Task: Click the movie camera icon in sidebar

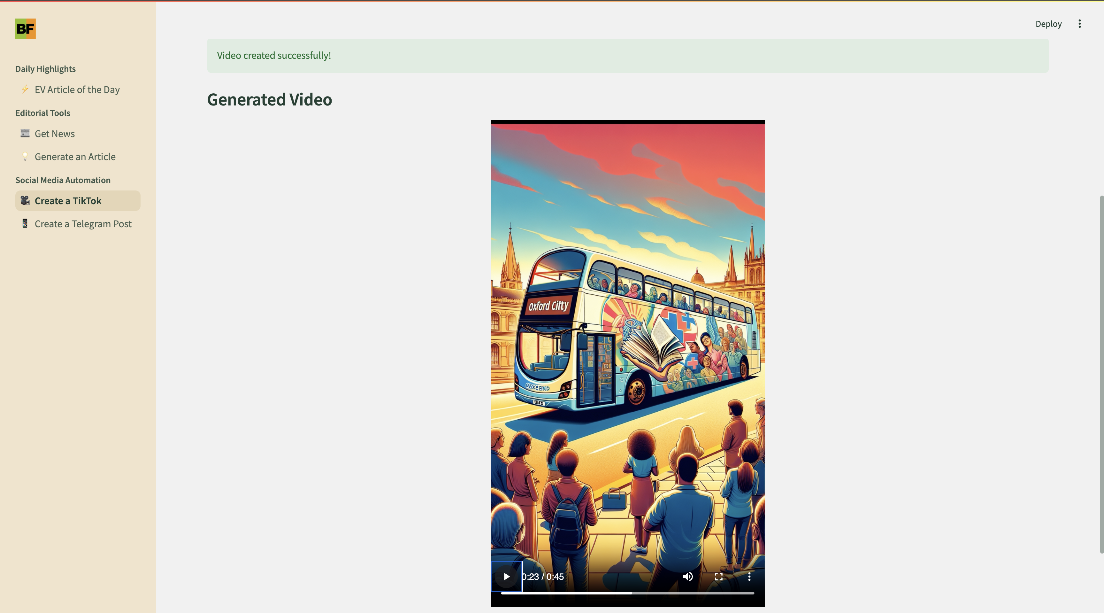Action: tap(25, 201)
